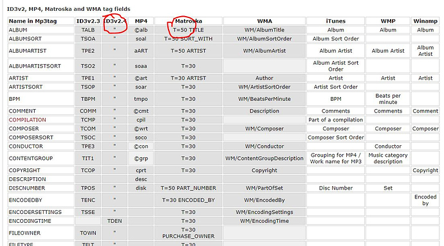Select the WM/ArtistSortOrder cell

(264, 87)
